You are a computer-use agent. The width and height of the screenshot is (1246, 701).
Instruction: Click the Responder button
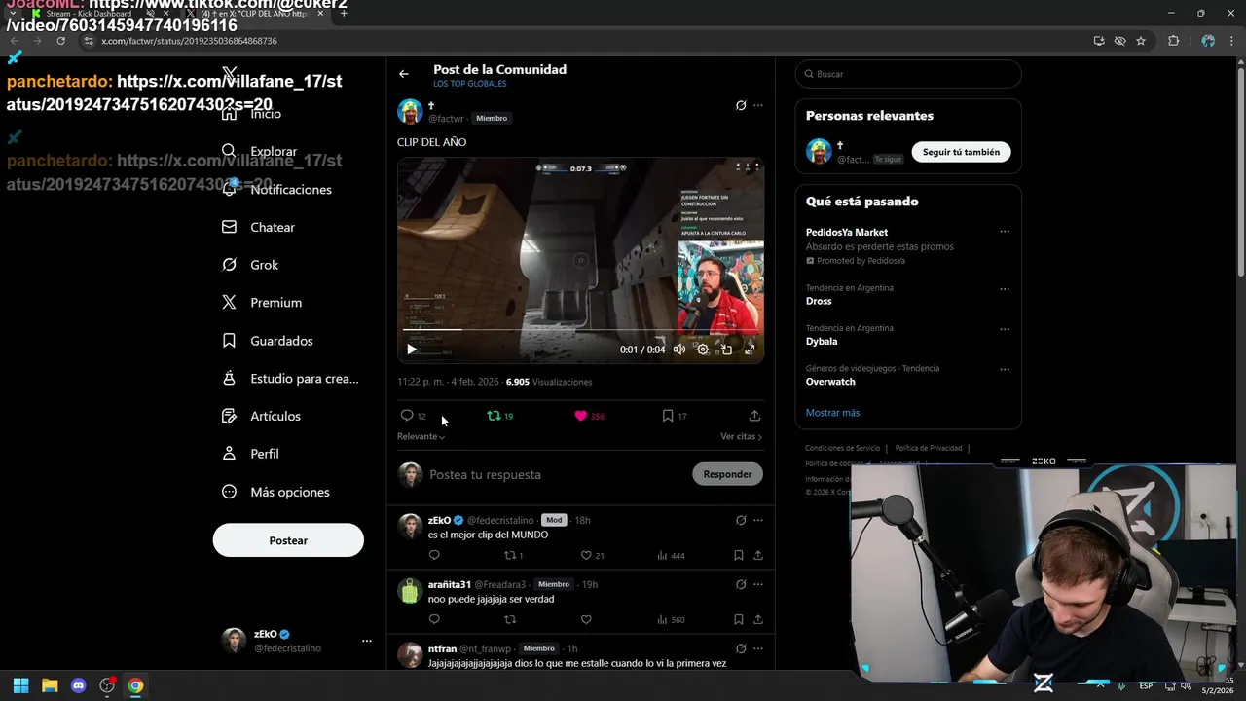click(x=727, y=474)
